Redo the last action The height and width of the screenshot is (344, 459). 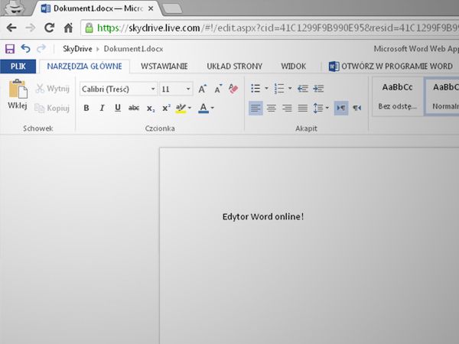coord(41,49)
